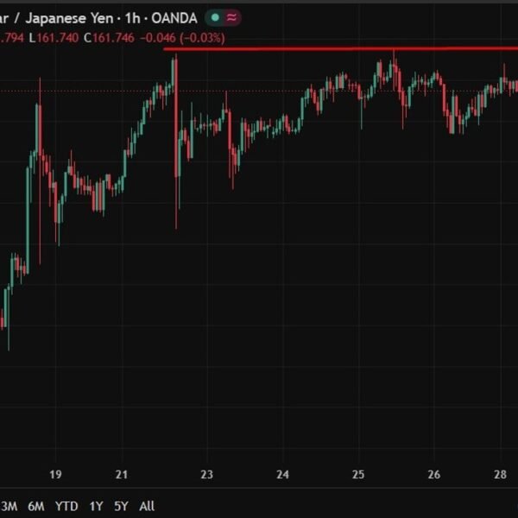The height and width of the screenshot is (518, 518).
Task: Click the 28 date label on time axis
Action: pyautogui.click(x=500, y=474)
